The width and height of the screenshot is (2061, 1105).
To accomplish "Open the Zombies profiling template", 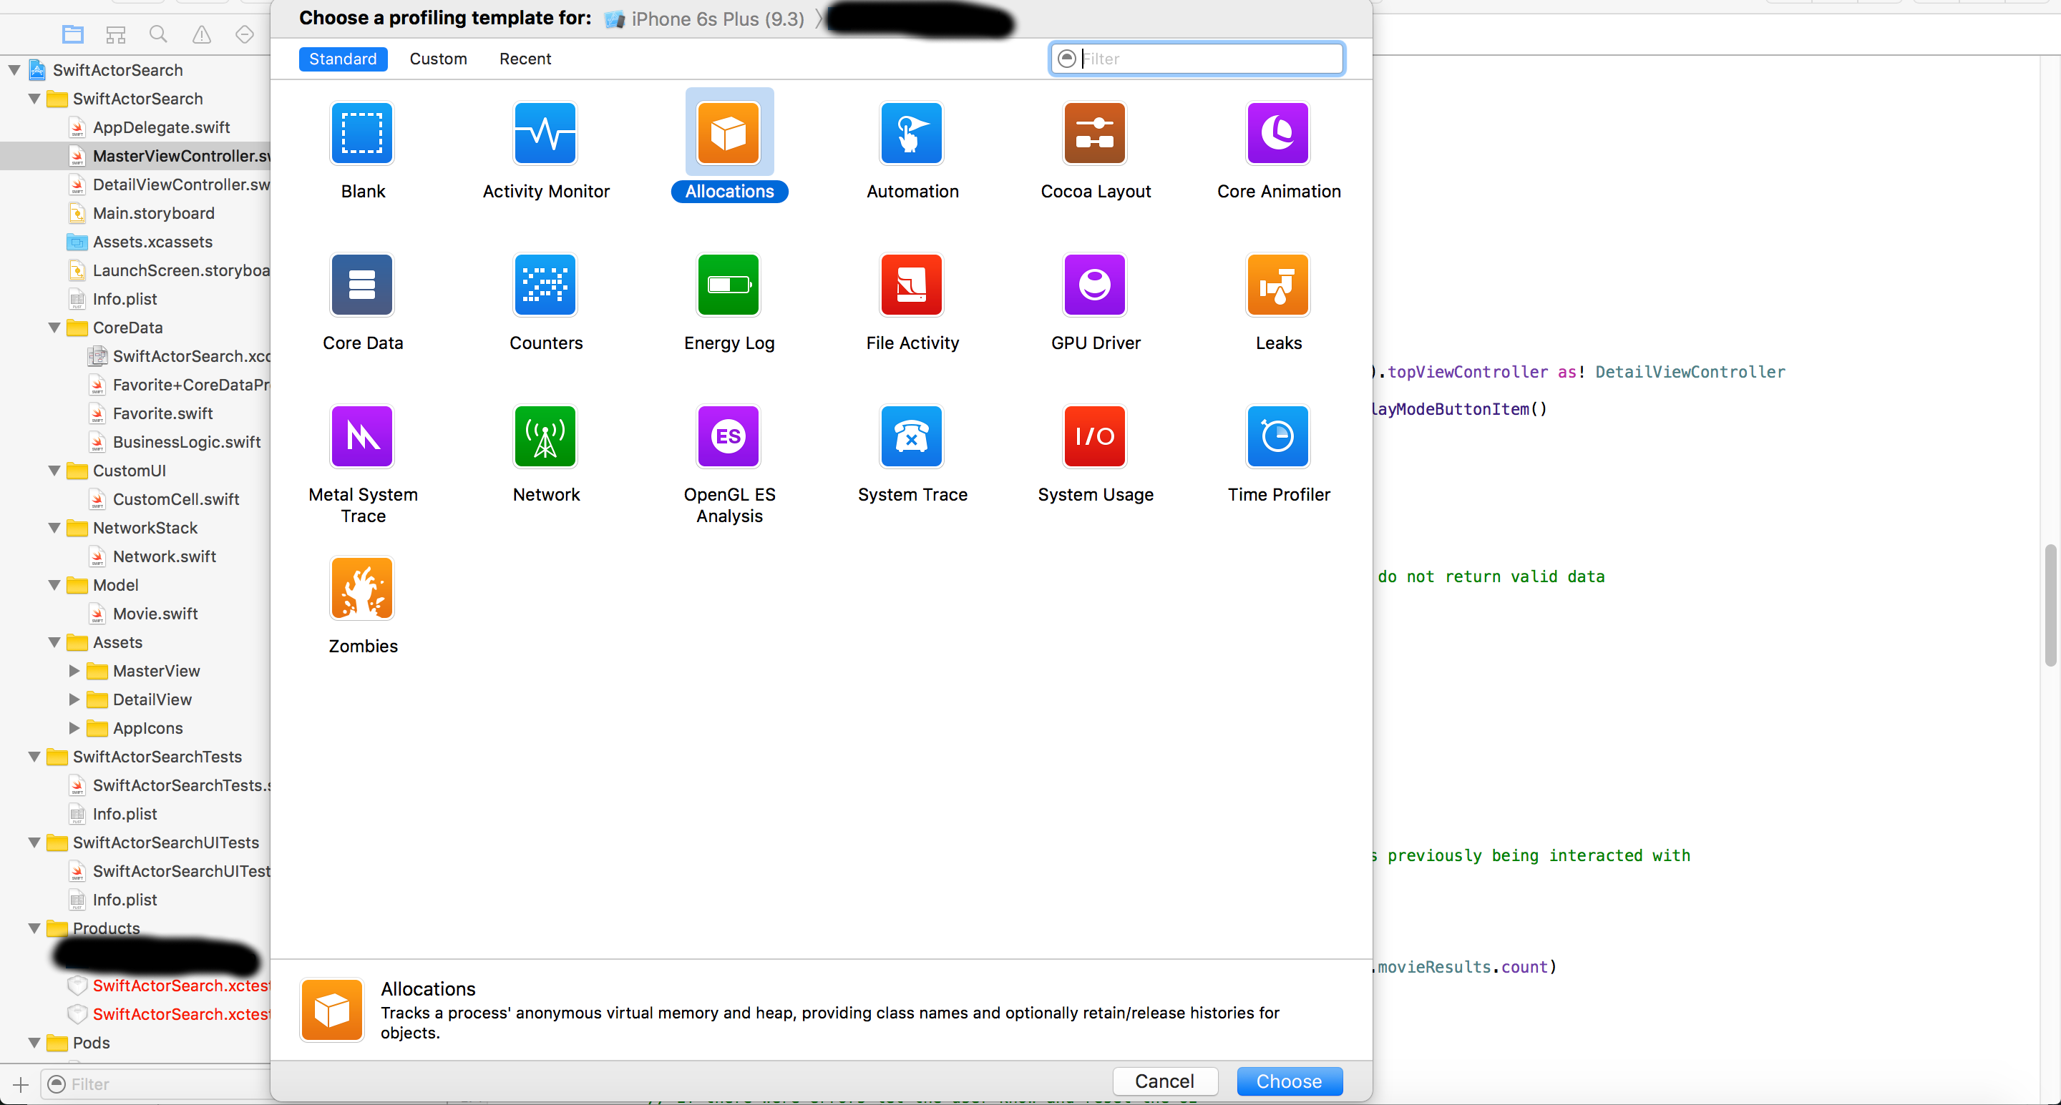I will (363, 587).
